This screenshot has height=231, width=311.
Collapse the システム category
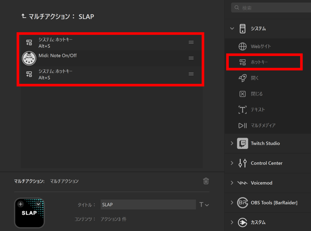[x=232, y=29]
